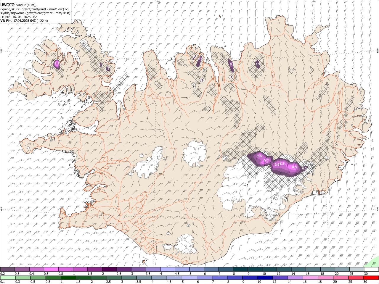This screenshot has height=284, width=379.
Task: Click the lightest green 0.1 swatch in lower legend
Action: [8, 277]
